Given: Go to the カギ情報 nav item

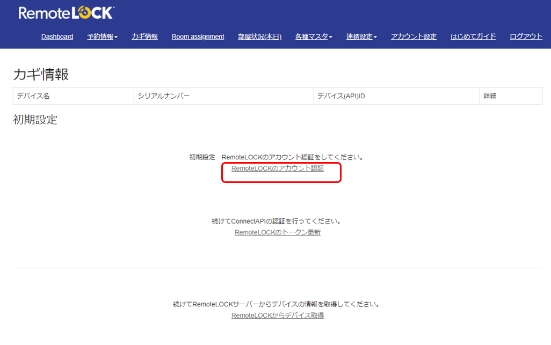Looking at the screenshot, I should point(144,36).
